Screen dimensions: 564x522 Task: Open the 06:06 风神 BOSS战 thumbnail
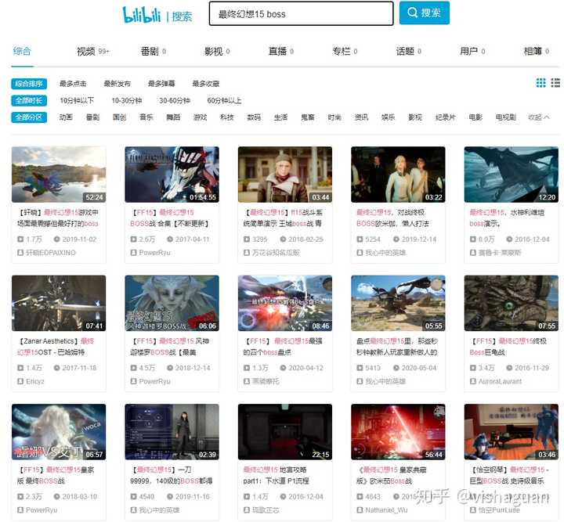172,303
